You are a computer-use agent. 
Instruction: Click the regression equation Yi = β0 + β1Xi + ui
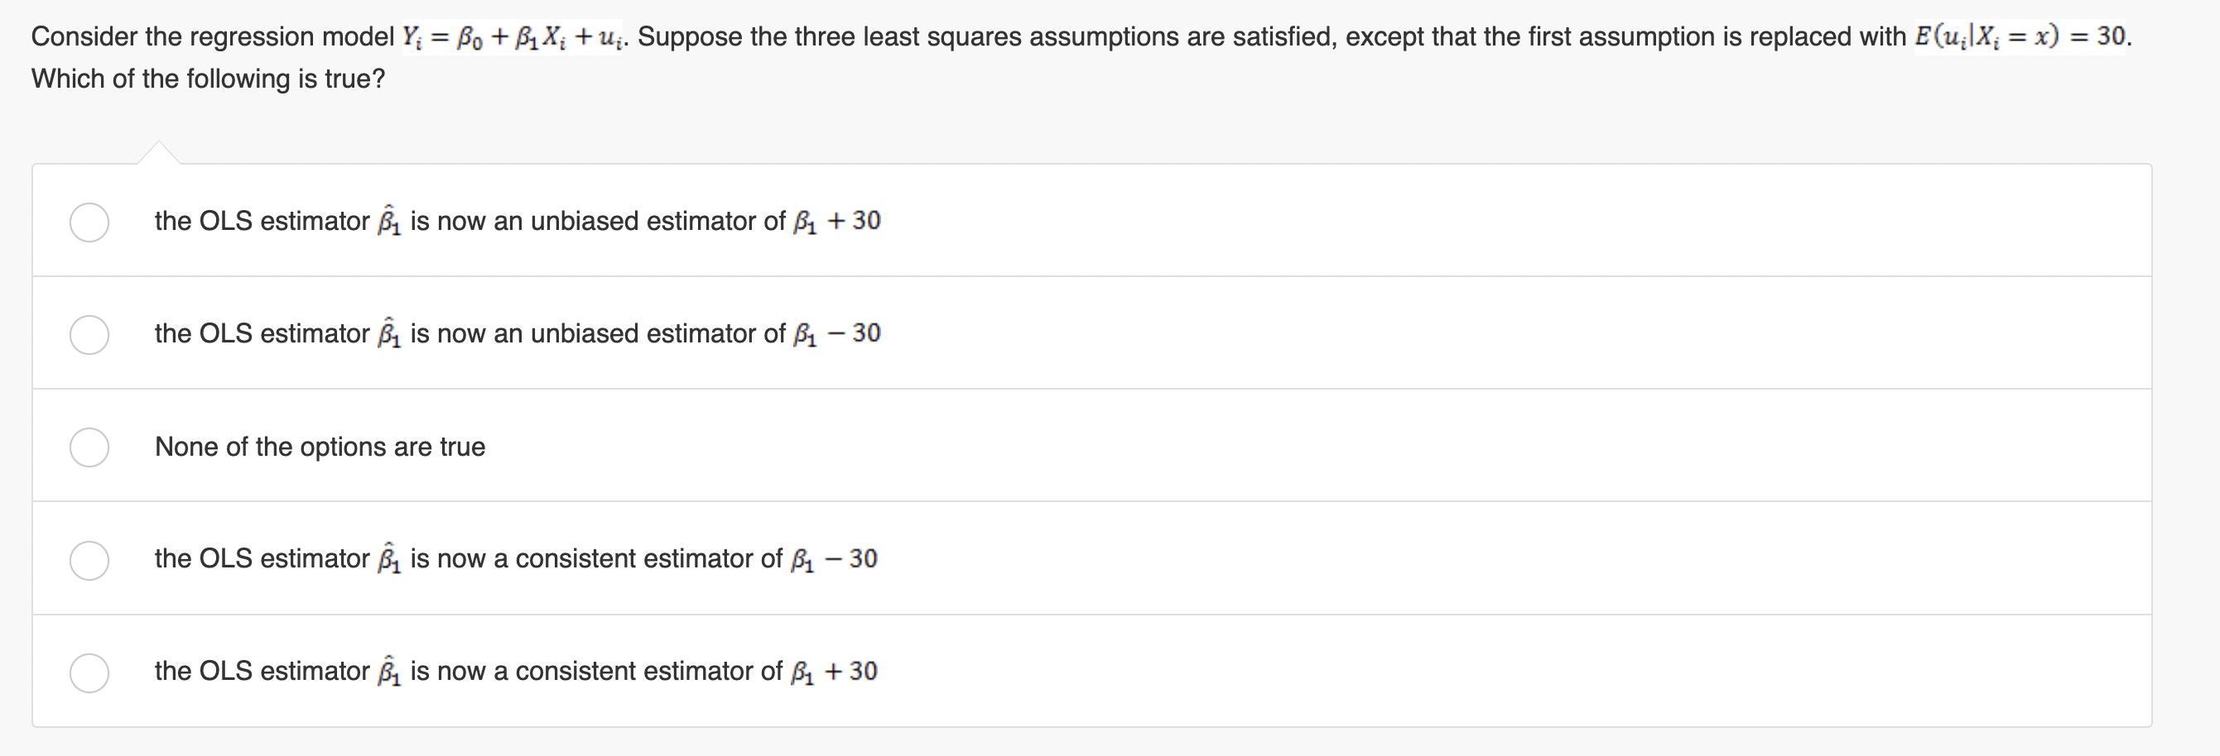click(513, 35)
